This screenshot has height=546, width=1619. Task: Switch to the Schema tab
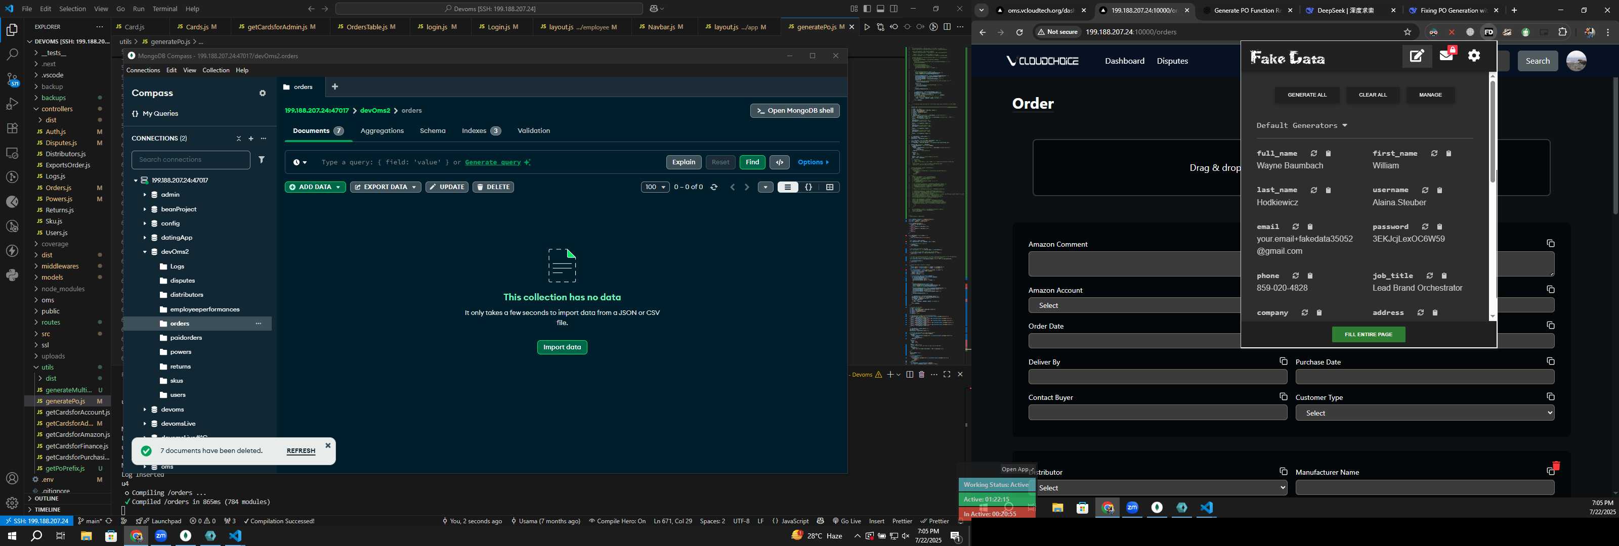[433, 131]
